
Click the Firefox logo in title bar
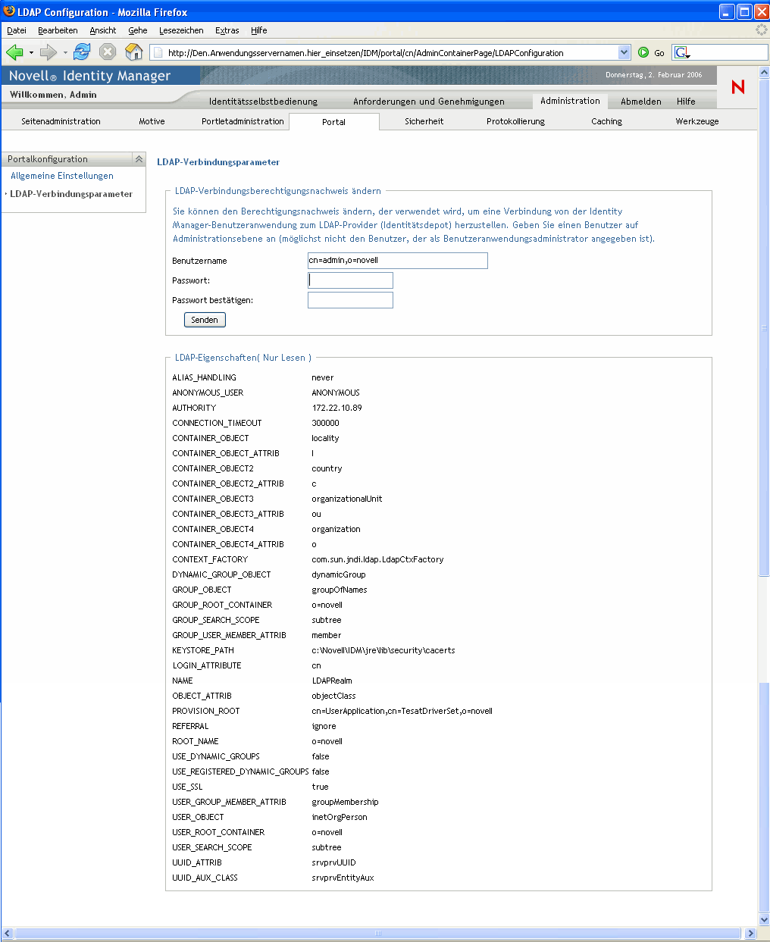[8, 11]
